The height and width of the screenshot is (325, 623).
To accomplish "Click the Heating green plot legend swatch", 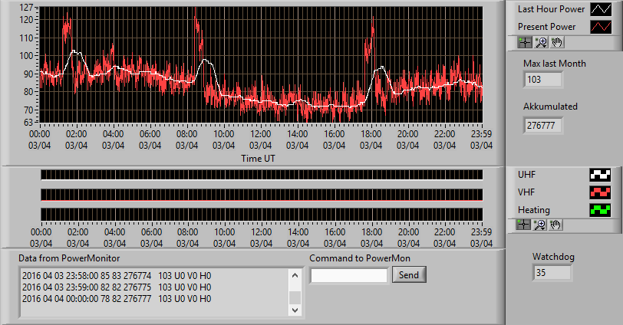I will pyautogui.click(x=600, y=210).
